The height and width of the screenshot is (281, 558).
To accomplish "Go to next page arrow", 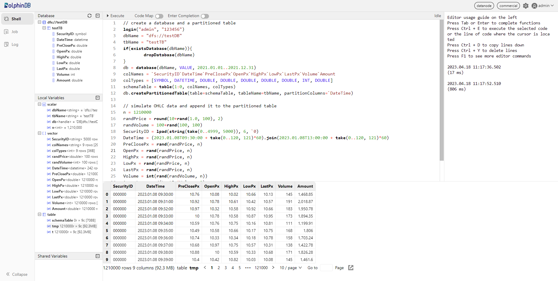I will (x=273, y=268).
